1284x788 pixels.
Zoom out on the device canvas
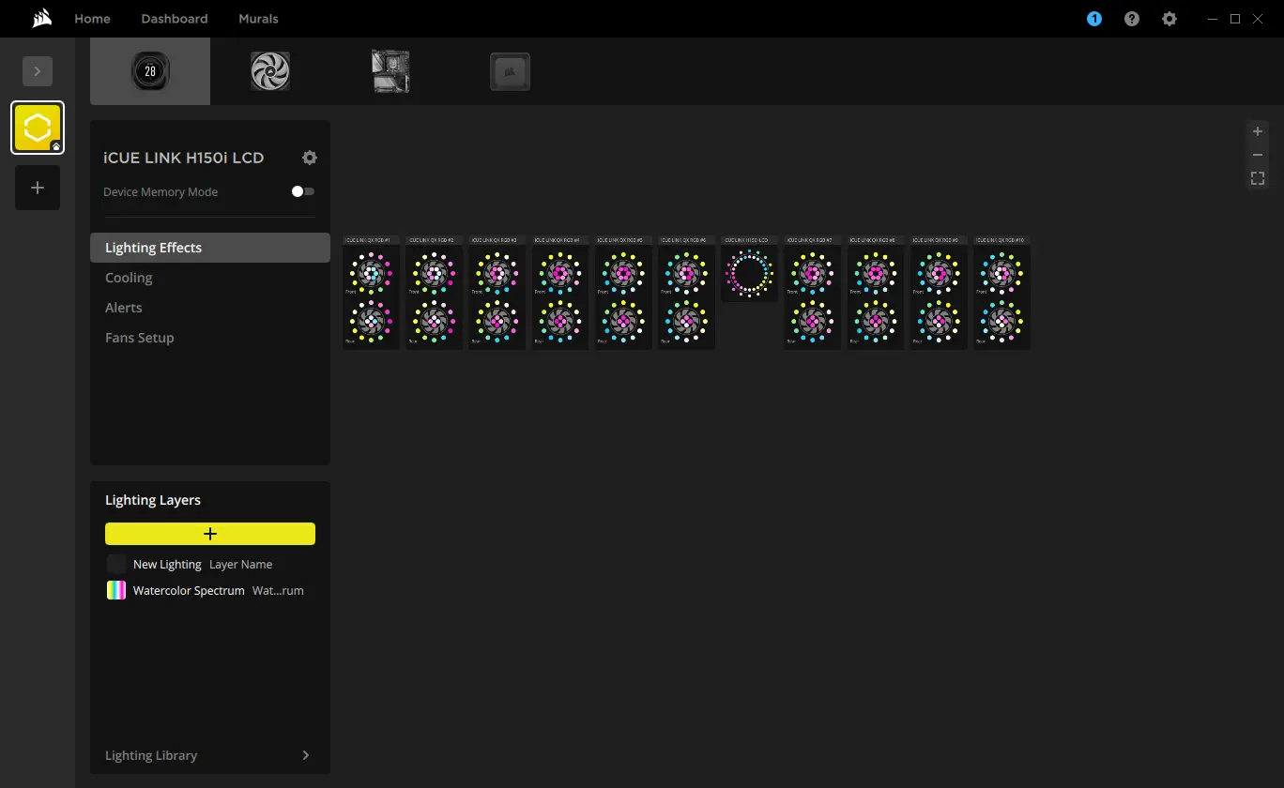pos(1258,155)
